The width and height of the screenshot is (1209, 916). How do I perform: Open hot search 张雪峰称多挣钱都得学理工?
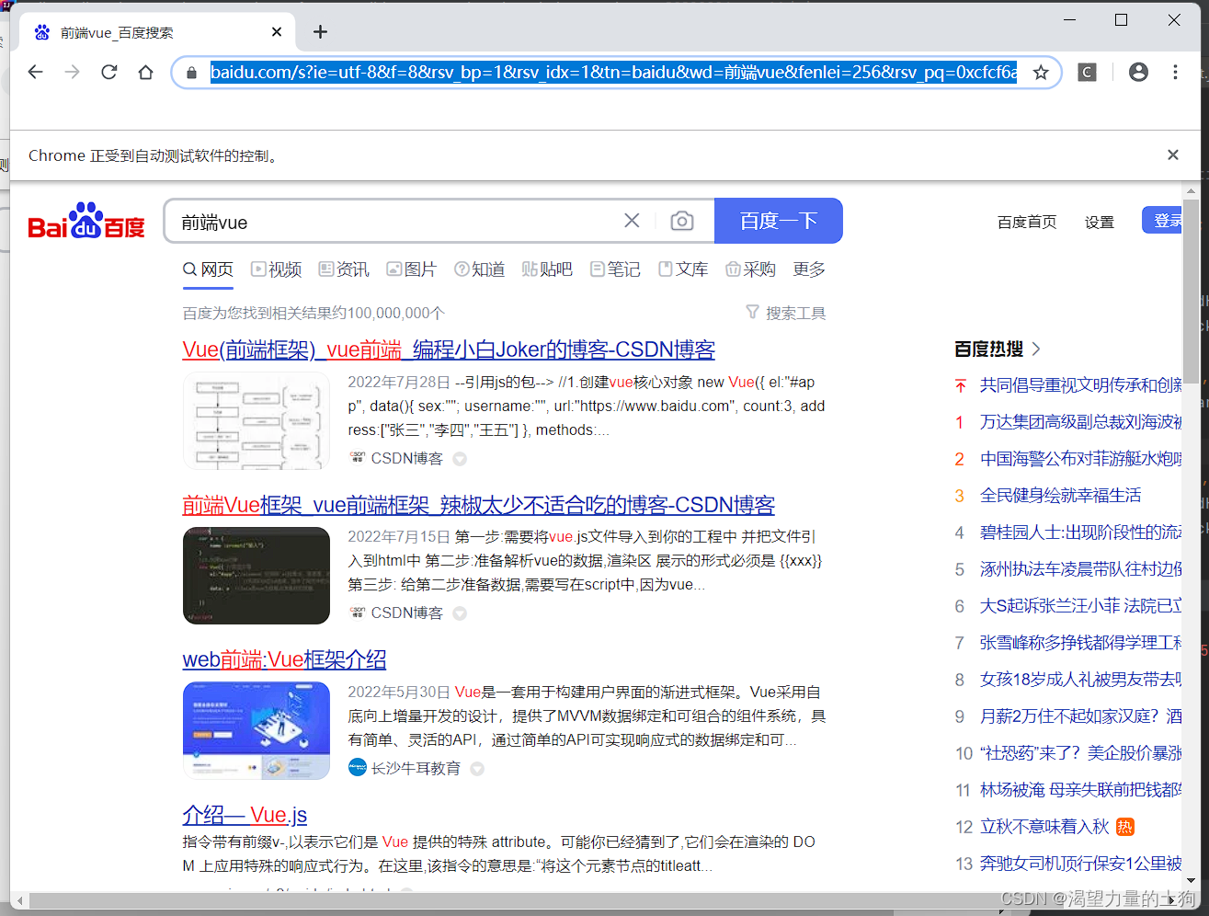1081,643
